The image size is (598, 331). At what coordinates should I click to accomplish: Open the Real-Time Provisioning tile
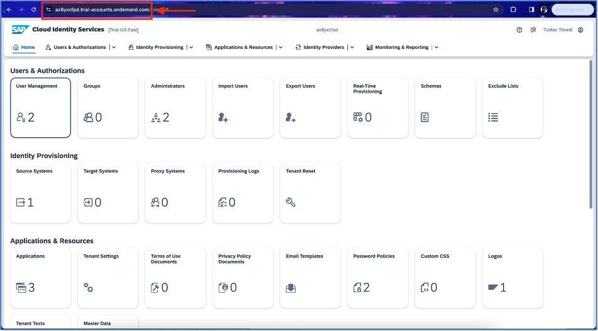tap(378, 108)
